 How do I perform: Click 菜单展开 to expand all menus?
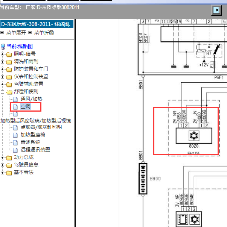[x=16, y=33]
